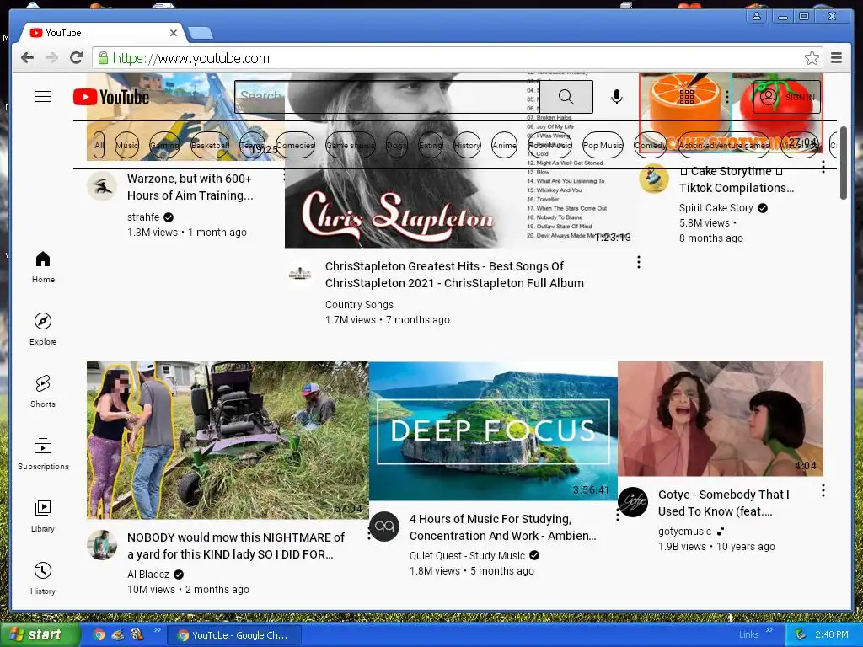This screenshot has height=647, width=863.
Task: Play the Gotye music video thumbnail
Action: pos(721,419)
